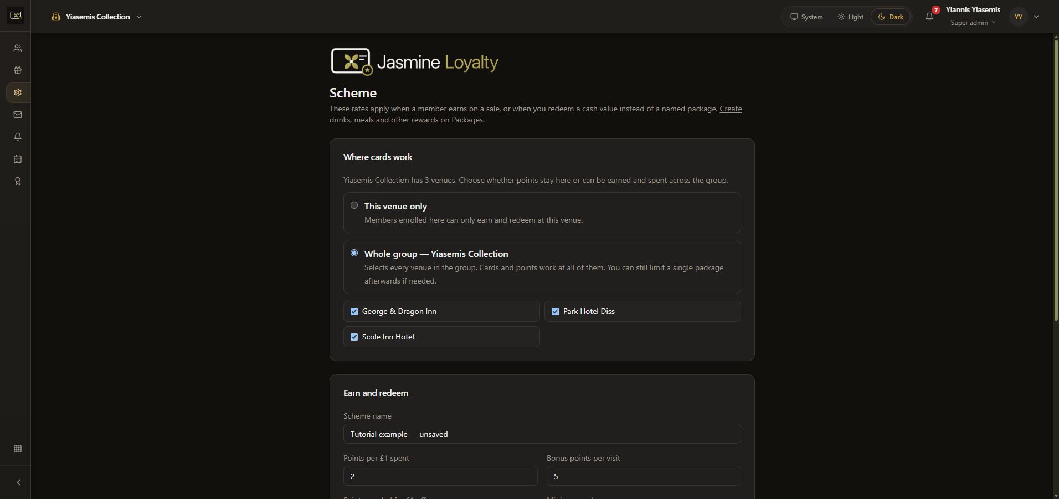Click the building icon beside Yiasemis Collection

pos(56,17)
